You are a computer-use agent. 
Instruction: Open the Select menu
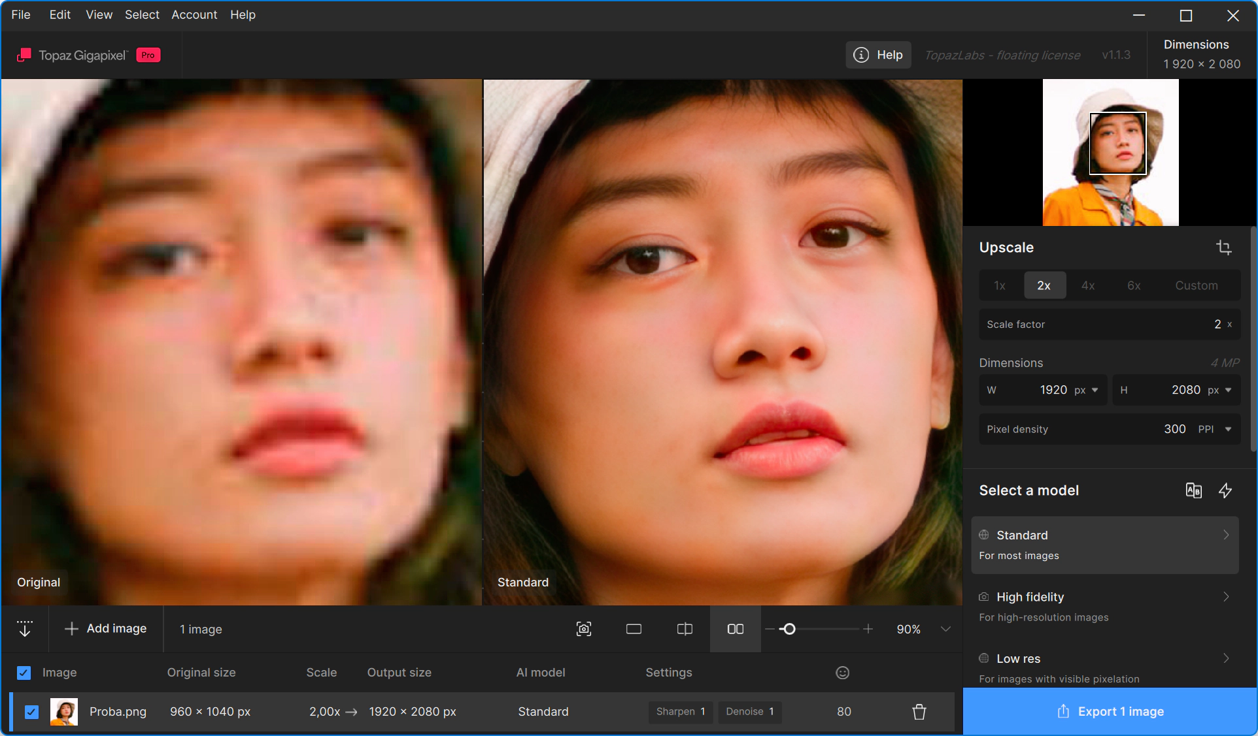[x=142, y=14]
